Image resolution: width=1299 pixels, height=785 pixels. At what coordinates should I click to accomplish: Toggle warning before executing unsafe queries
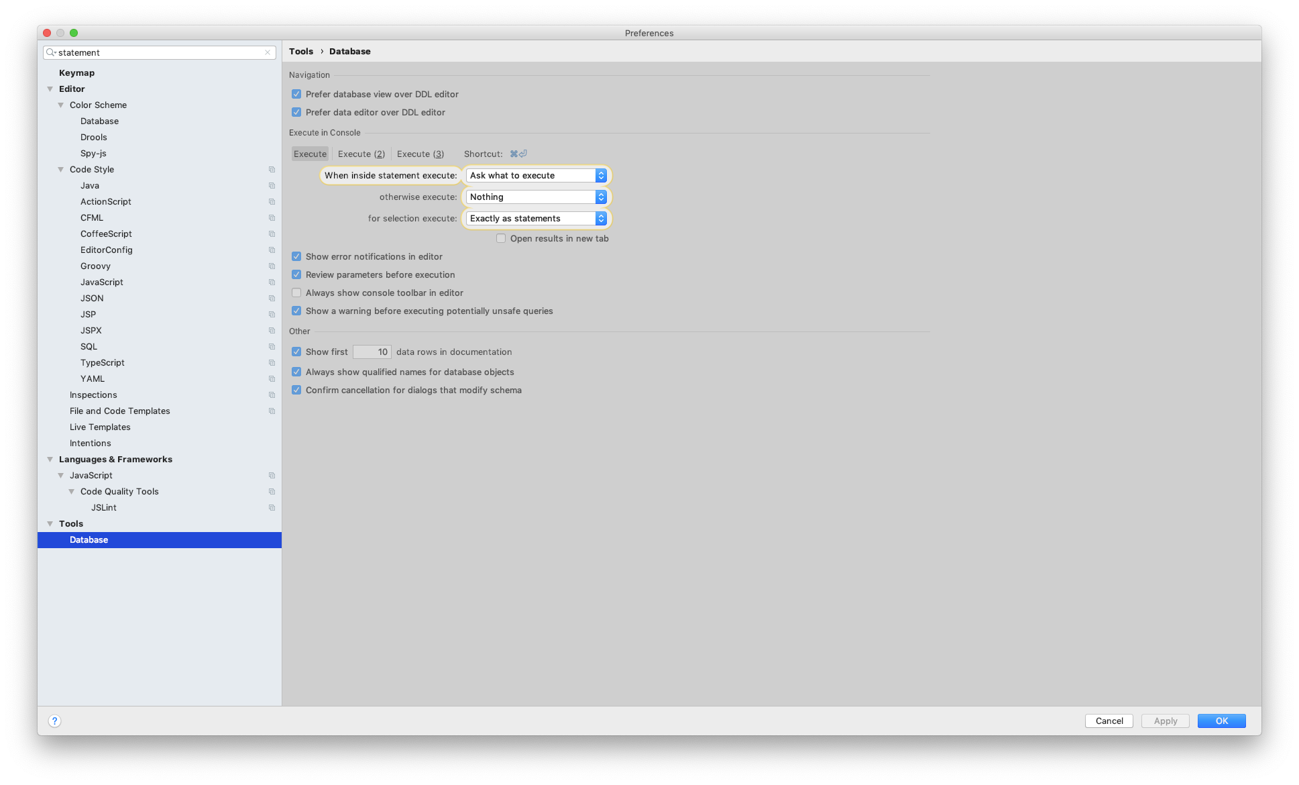pos(296,311)
